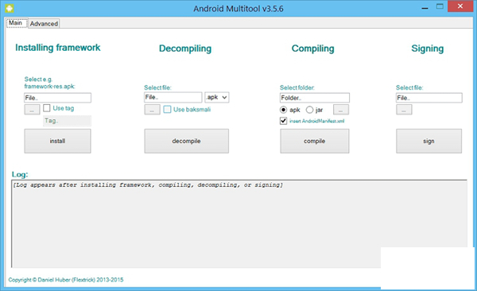This screenshot has height=291, width=477.
Task: Click the Decompiling heading
Action: point(185,48)
